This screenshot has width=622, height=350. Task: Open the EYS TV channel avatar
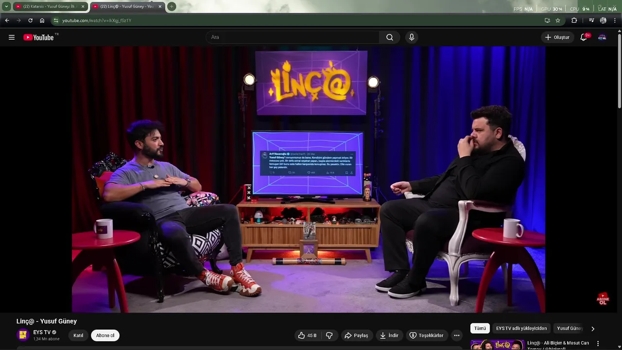(23, 335)
